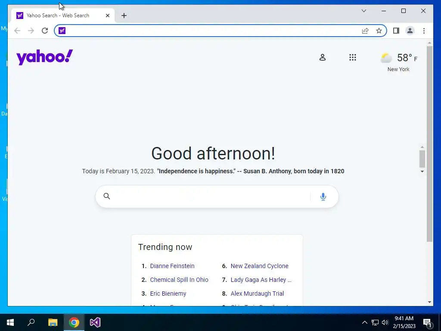Click the inner scrollbar down arrow

(422, 172)
